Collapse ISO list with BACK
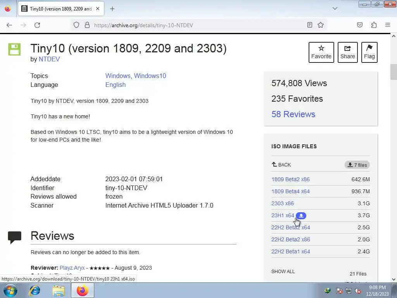Screen dimensions: 397x298 point(281,165)
